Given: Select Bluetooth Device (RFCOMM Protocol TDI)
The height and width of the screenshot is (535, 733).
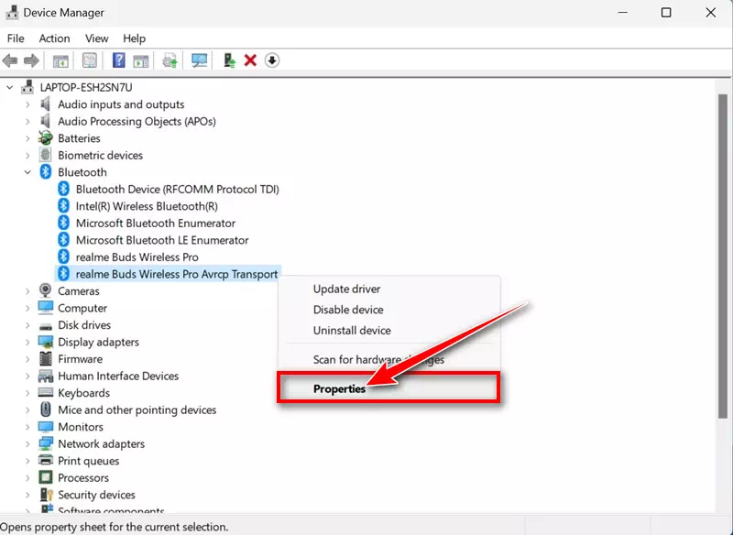Looking at the screenshot, I should pyautogui.click(x=177, y=190).
